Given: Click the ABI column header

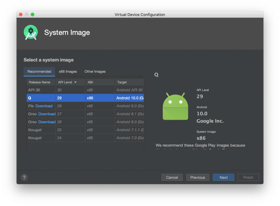Looking at the screenshot, I should tap(100, 82).
